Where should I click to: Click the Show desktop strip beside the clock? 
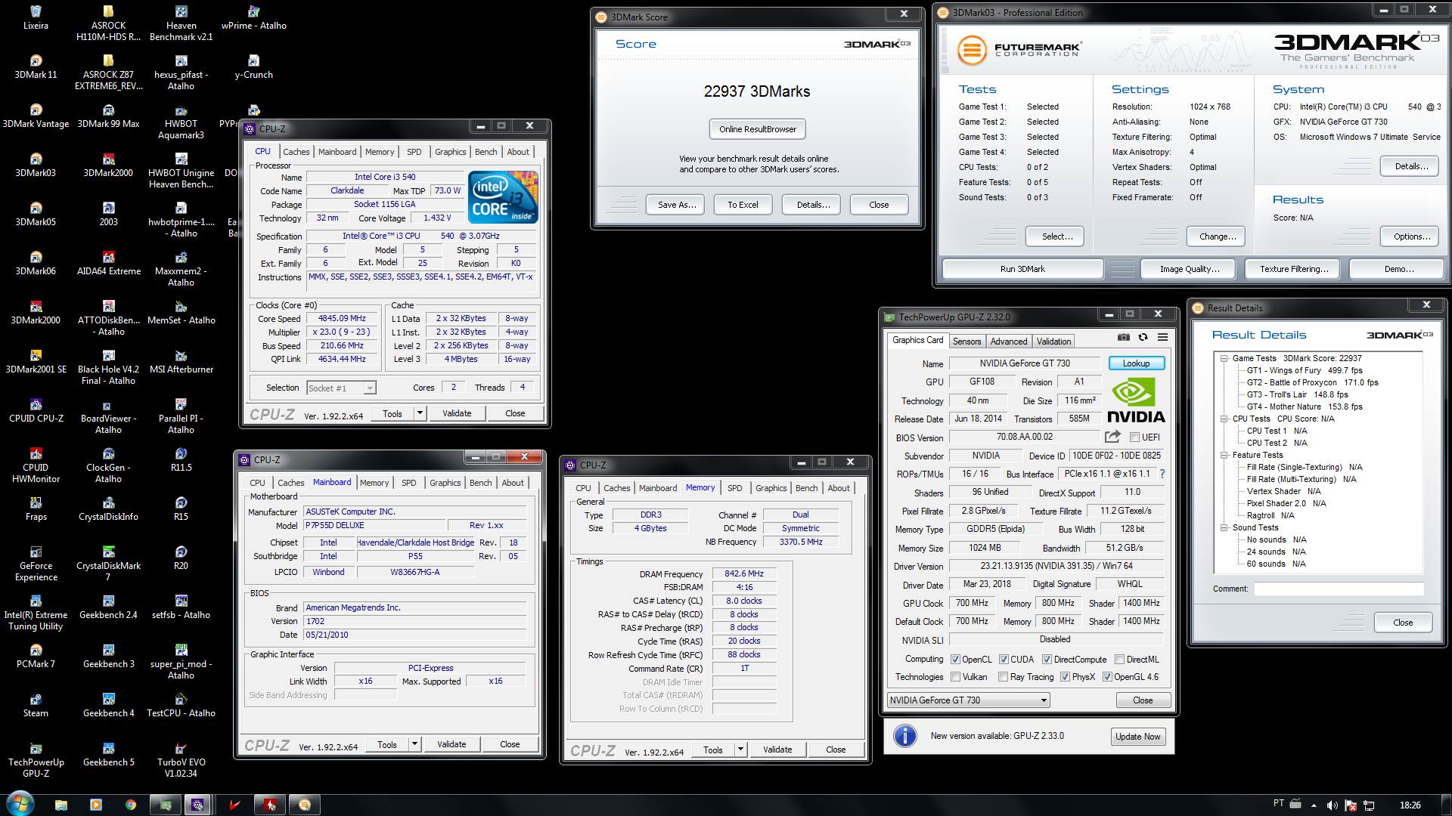pyautogui.click(x=1445, y=805)
